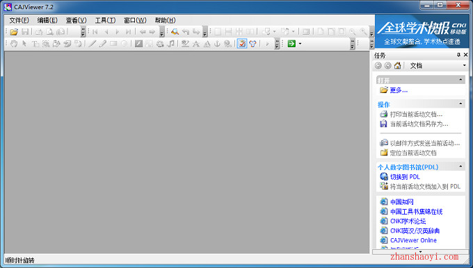The width and height of the screenshot is (473, 268).
Task: Click the 更多... link
Action: click(x=399, y=90)
